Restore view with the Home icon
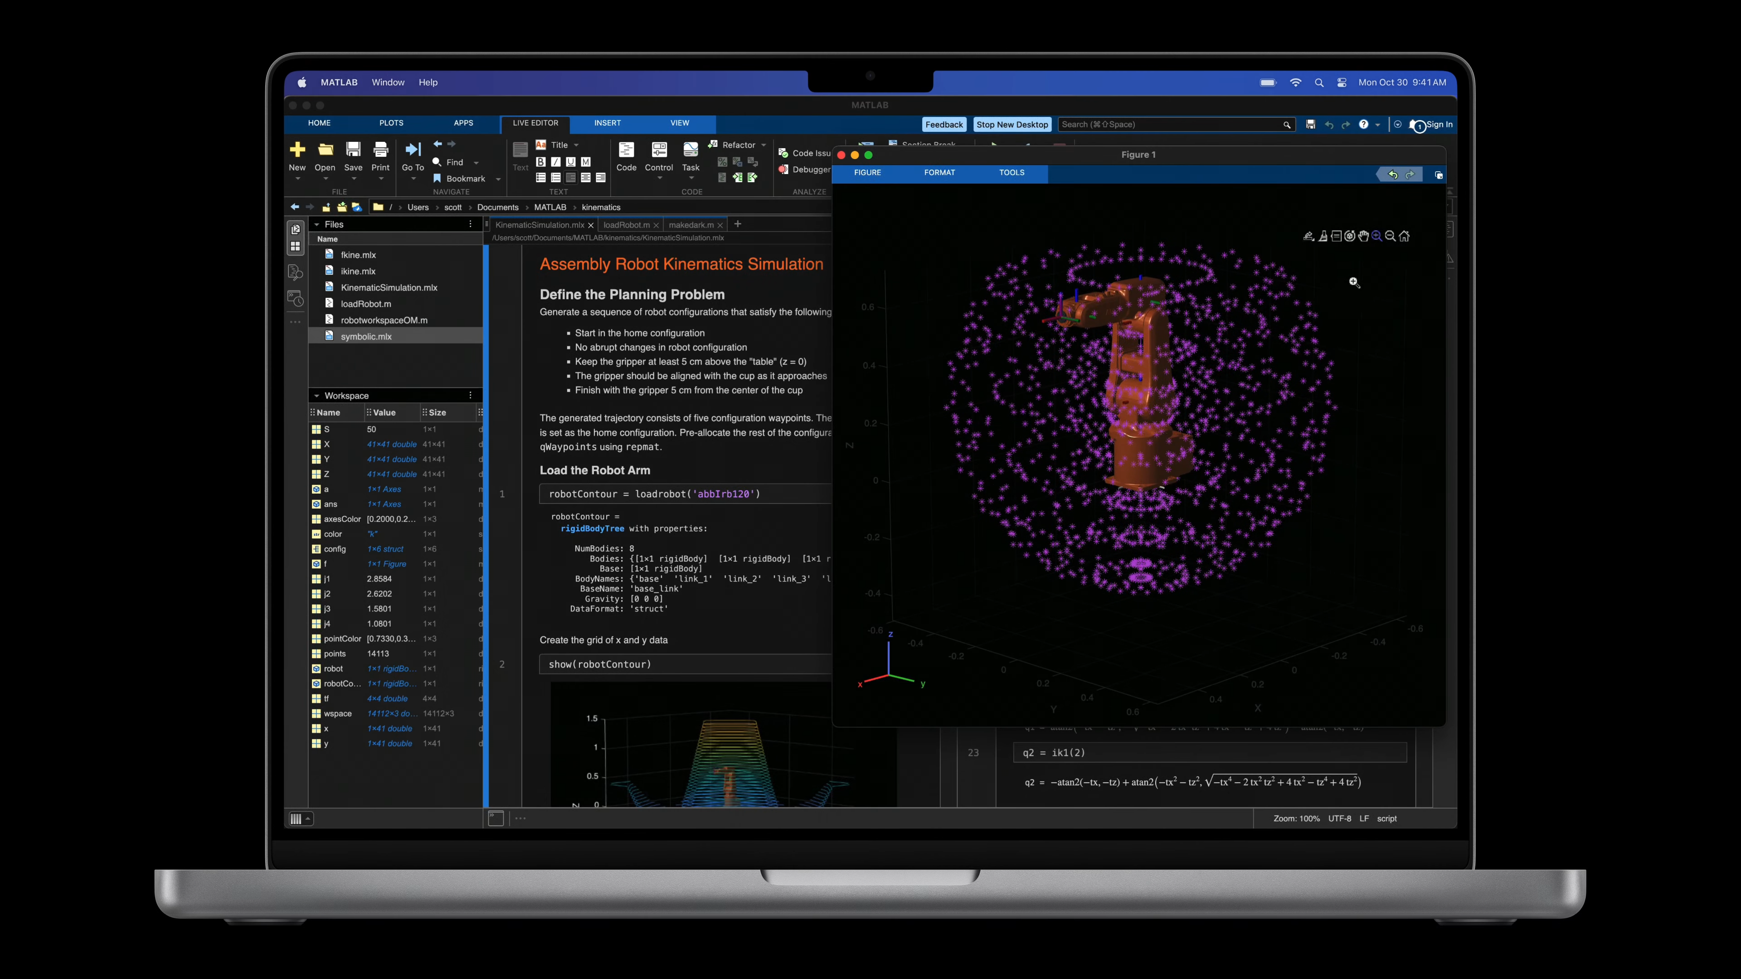 point(1405,236)
